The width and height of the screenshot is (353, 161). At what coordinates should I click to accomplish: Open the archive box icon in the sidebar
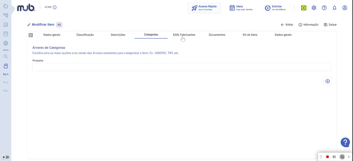pyautogui.click(x=6, y=34)
